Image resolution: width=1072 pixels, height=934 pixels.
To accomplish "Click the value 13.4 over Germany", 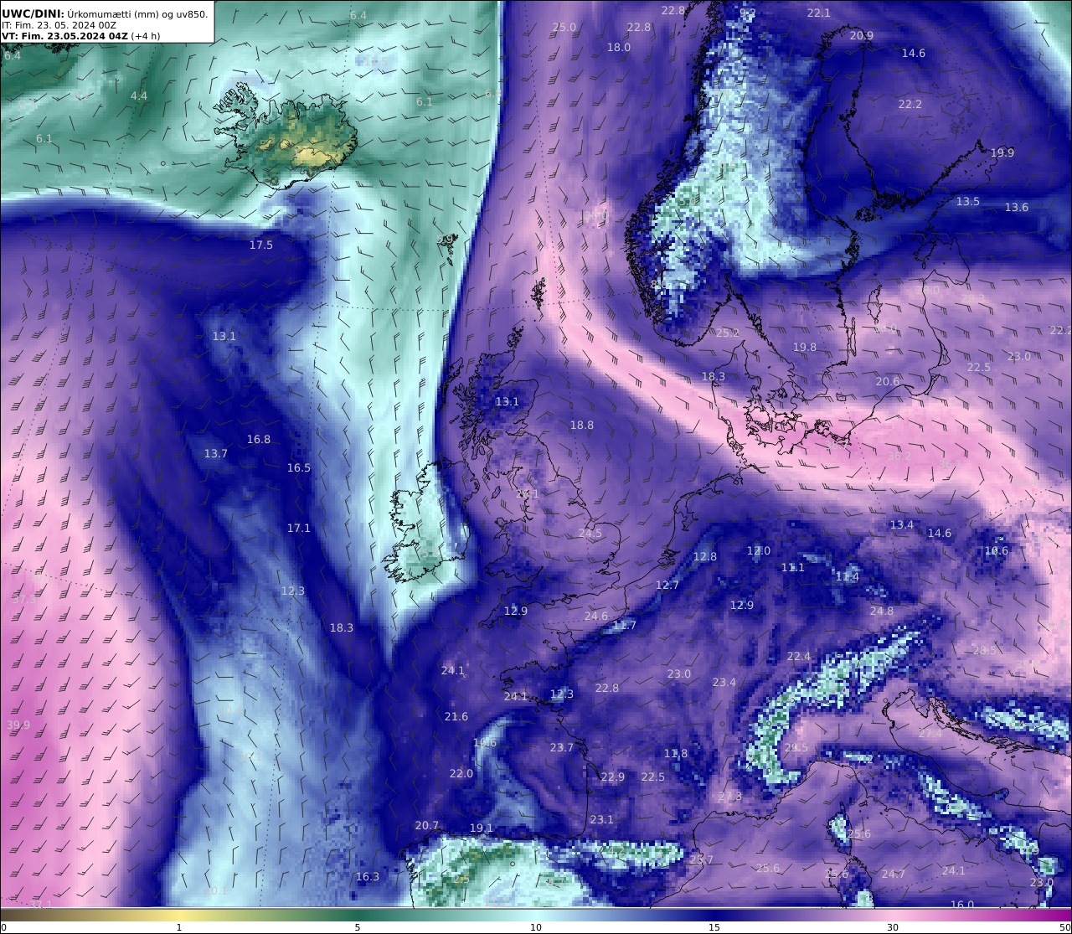I will point(902,524).
